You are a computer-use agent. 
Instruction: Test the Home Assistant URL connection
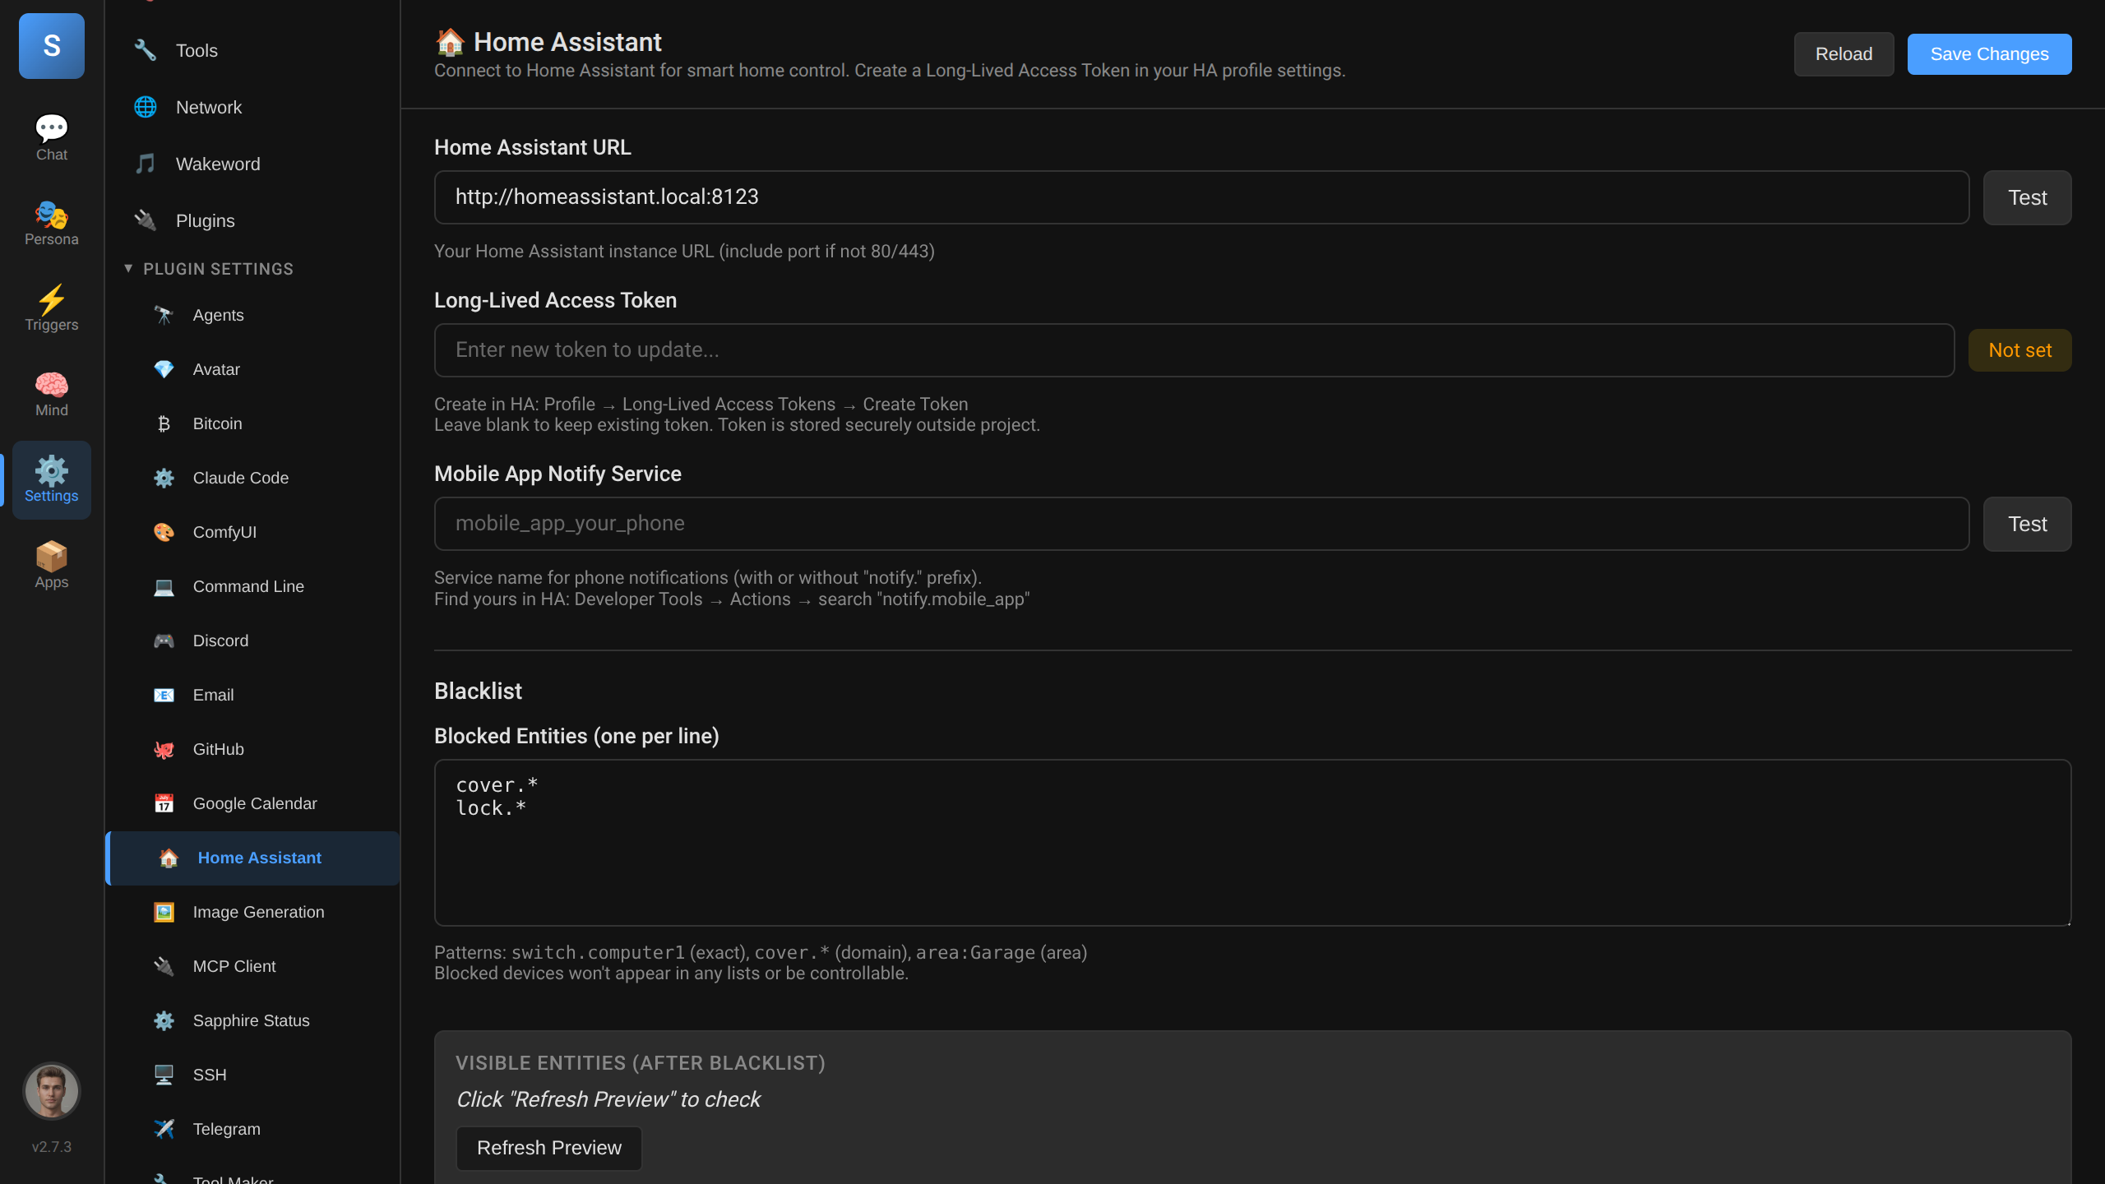point(2027,197)
